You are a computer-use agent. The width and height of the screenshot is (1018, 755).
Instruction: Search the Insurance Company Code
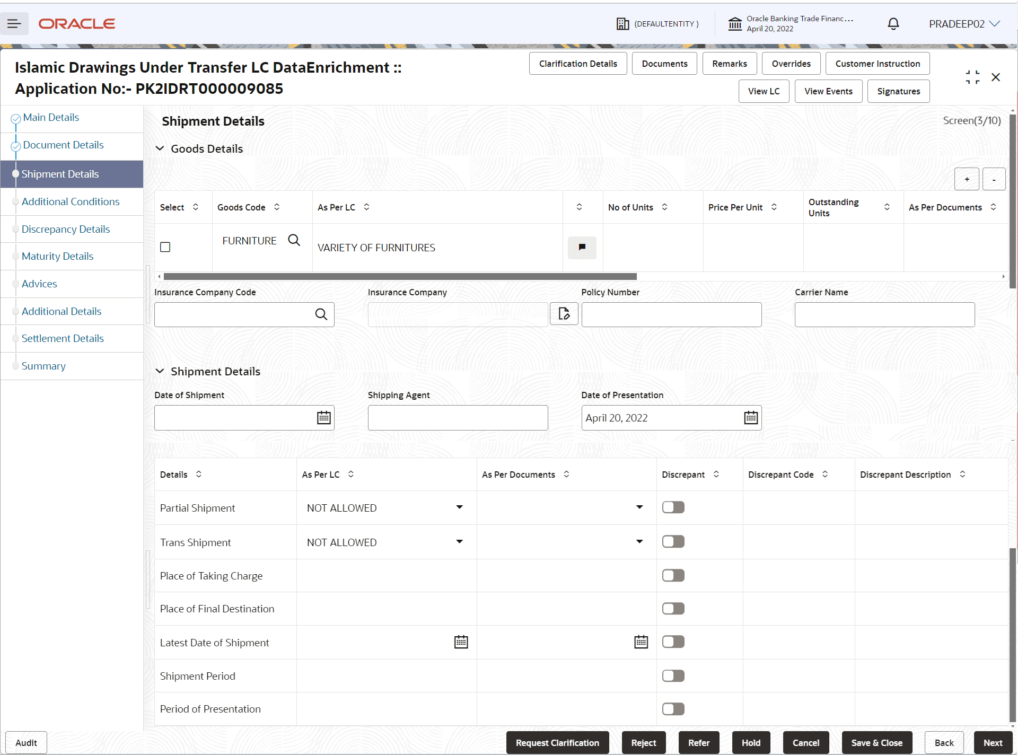click(321, 314)
